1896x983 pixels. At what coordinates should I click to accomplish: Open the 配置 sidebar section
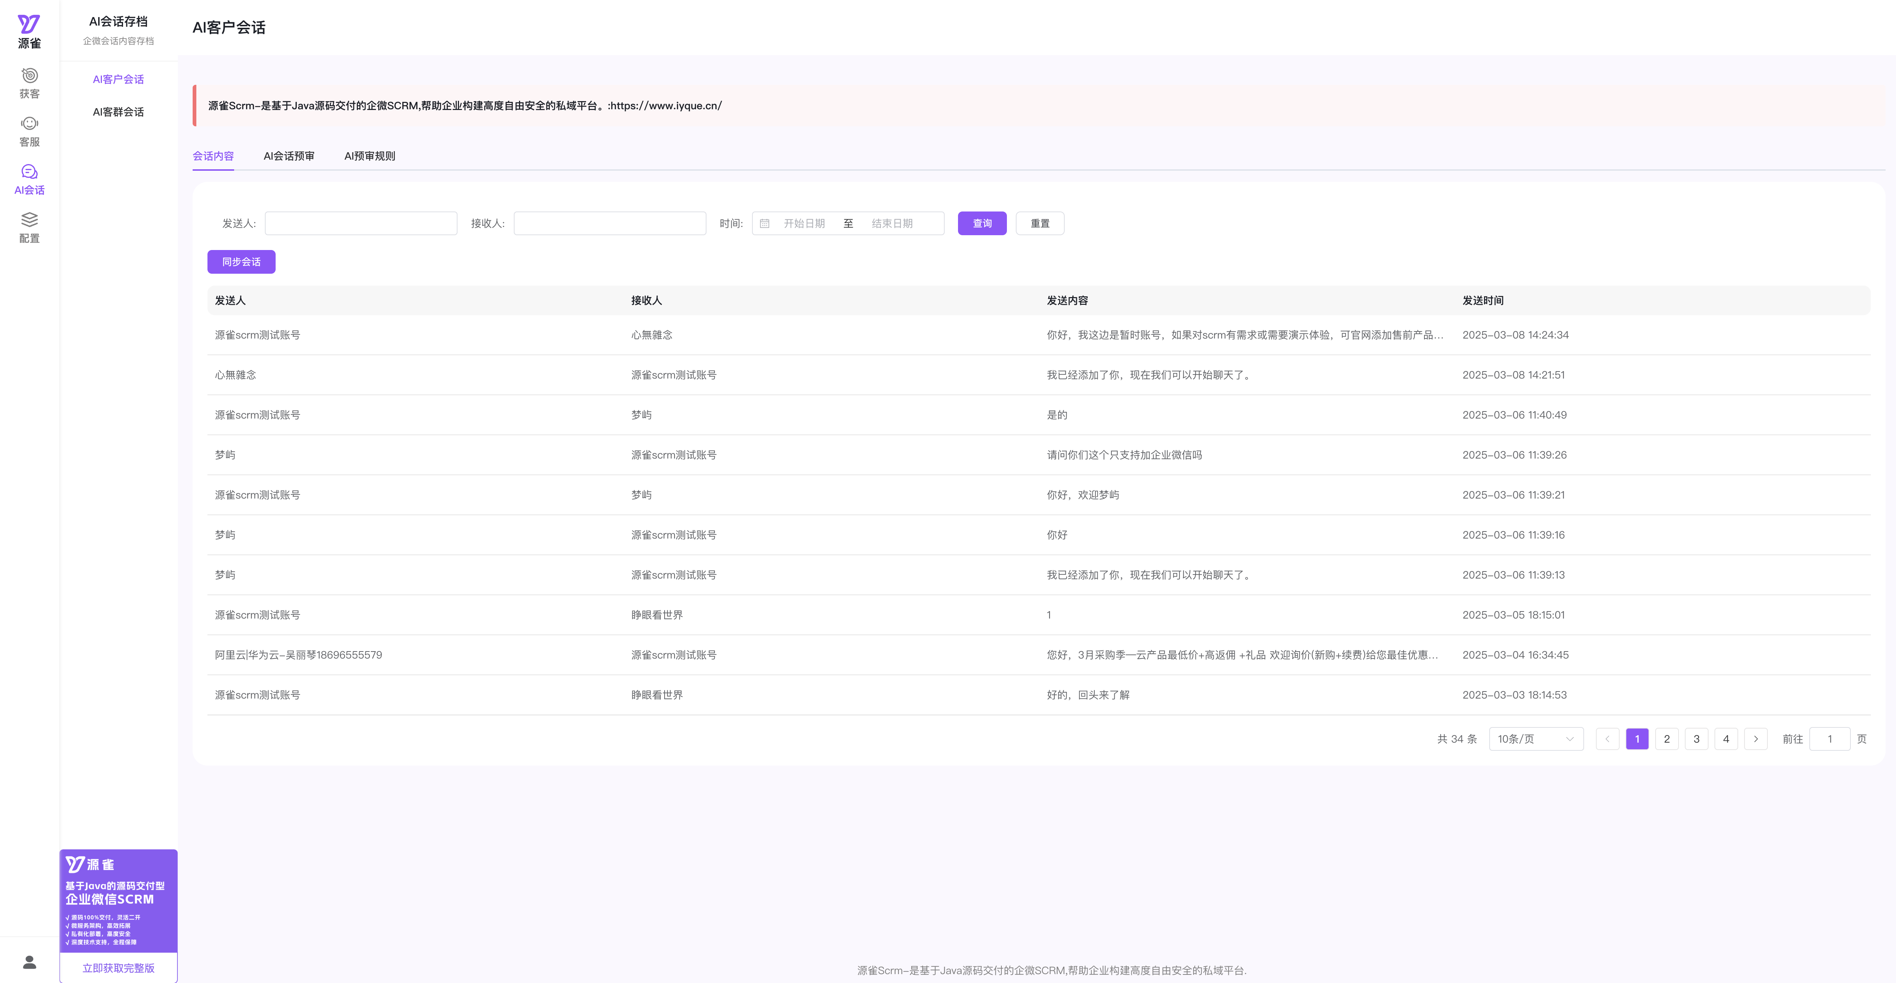[x=29, y=227]
